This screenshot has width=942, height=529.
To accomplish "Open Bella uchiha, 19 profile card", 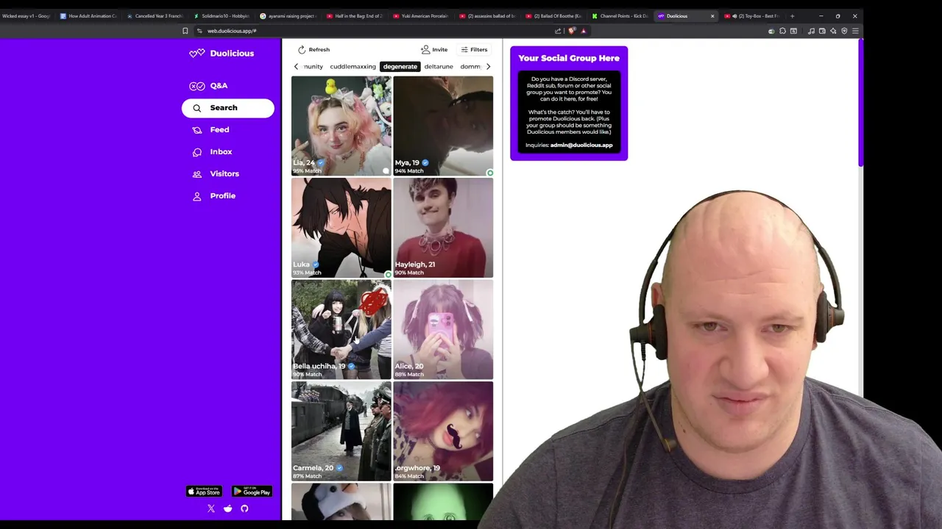I will click(341, 329).
